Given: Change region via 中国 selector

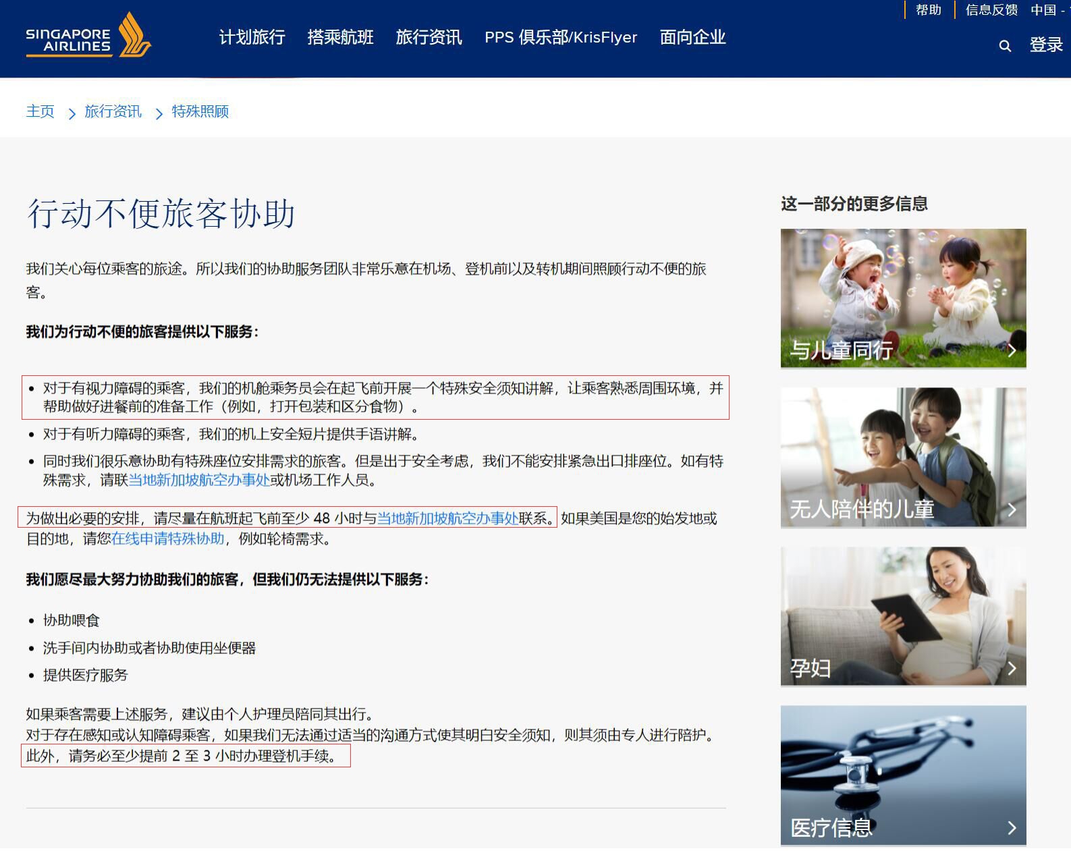Looking at the screenshot, I should pyautogui.click(x=1046, y=10).
